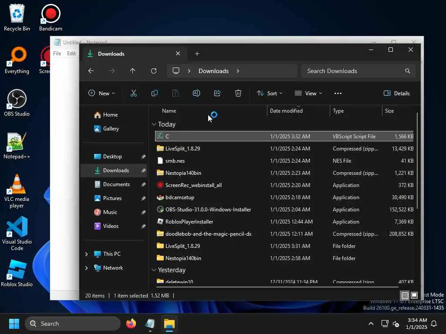
Task: Click the Rename icon in toolbar
Action: pos(196,93)
